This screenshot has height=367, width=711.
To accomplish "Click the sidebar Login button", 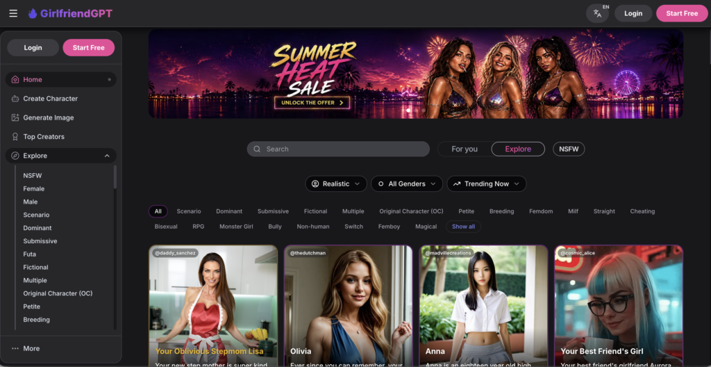I will [x=33, y=48].
